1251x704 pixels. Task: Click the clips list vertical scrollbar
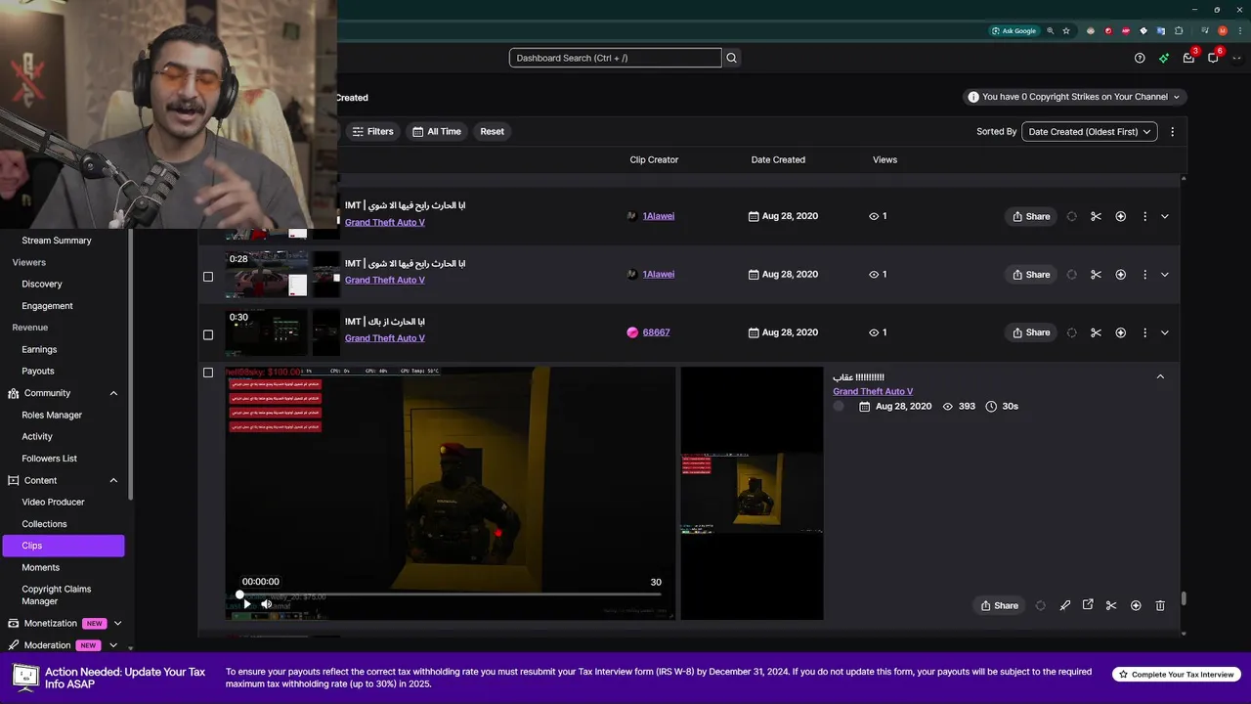pyautogui.click(x=1184, y=598)
